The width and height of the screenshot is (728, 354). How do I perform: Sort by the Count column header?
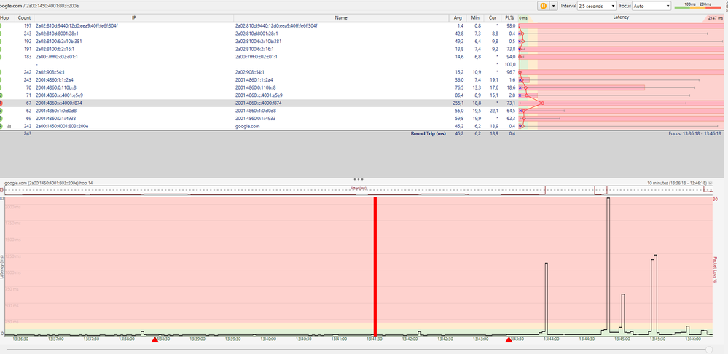click(x=23, y=17)
